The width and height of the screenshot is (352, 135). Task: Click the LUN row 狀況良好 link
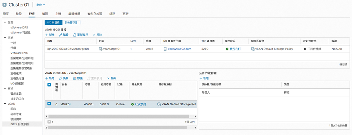pyautogui.click(x=140, y=104)
